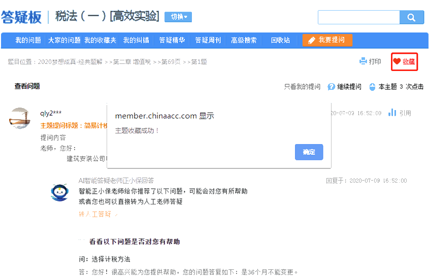Screen dimensions: 429x279
Task: Click the mouse icon beside 本主题
Action: [372, 87]
